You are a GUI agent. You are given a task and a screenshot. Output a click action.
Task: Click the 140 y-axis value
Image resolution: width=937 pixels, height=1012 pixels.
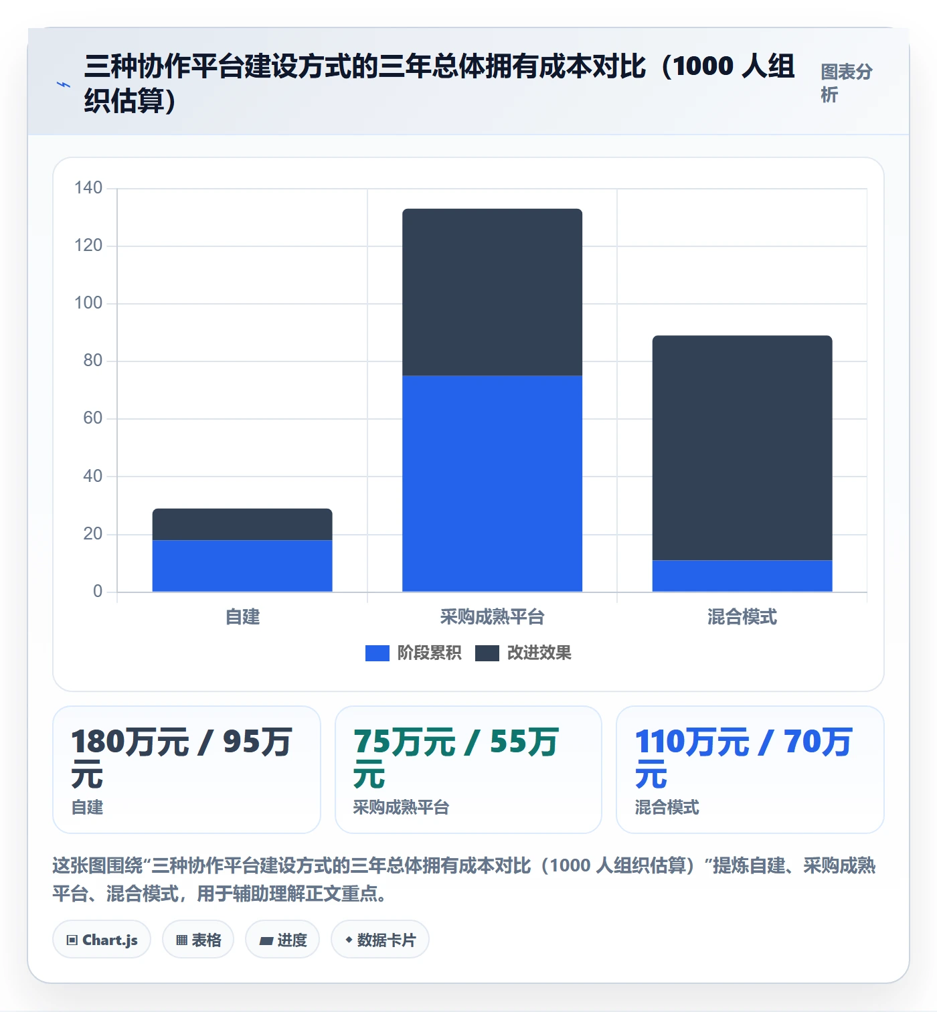88,187
